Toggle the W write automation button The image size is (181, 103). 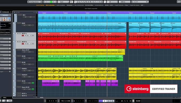[x=53, y=2]
